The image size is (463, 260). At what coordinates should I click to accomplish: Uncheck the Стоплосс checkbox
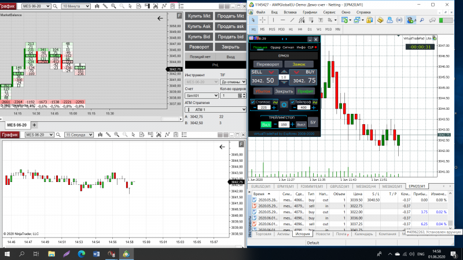253,102
